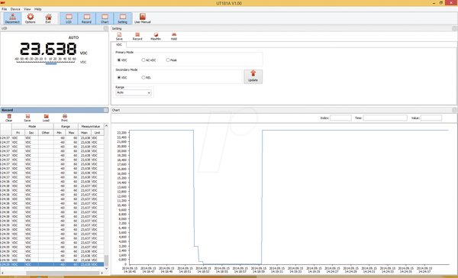Click the chart Value field

[431, 118]
